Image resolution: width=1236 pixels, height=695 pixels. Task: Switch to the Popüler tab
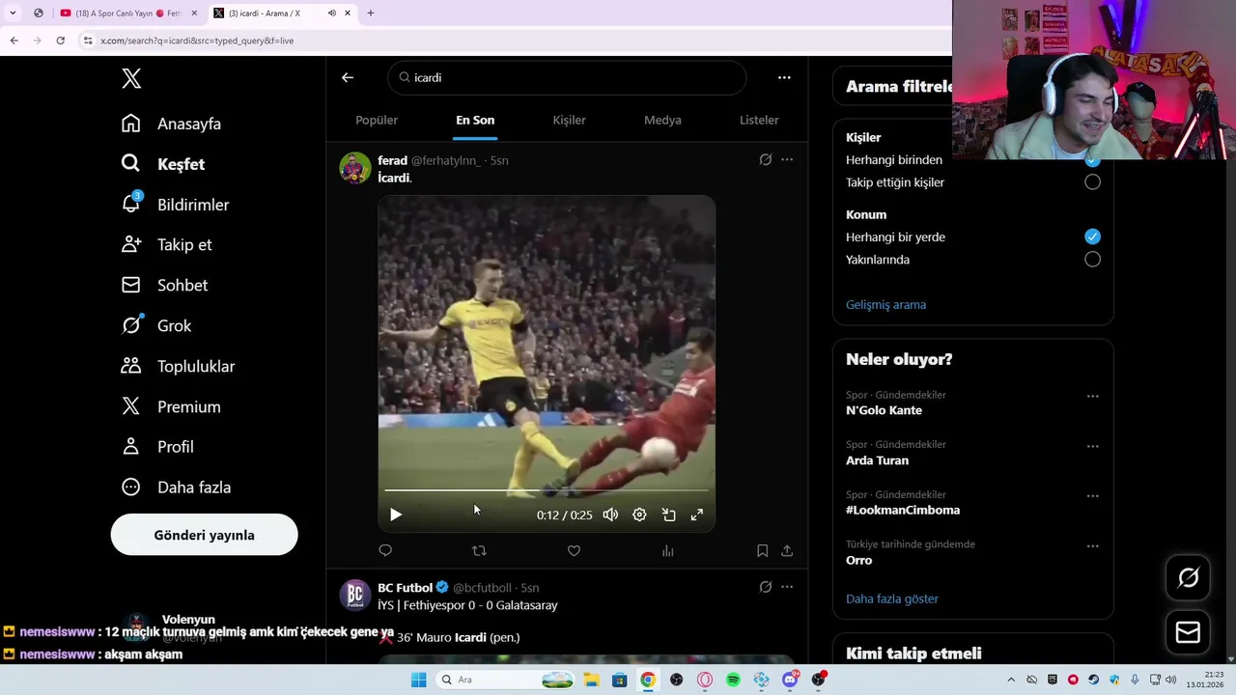point(377,120)
